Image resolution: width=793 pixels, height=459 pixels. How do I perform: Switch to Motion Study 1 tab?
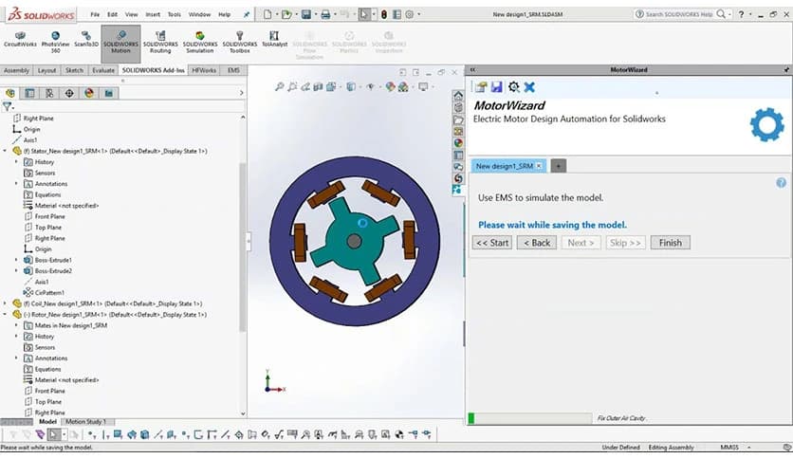[x=85, y=422]
